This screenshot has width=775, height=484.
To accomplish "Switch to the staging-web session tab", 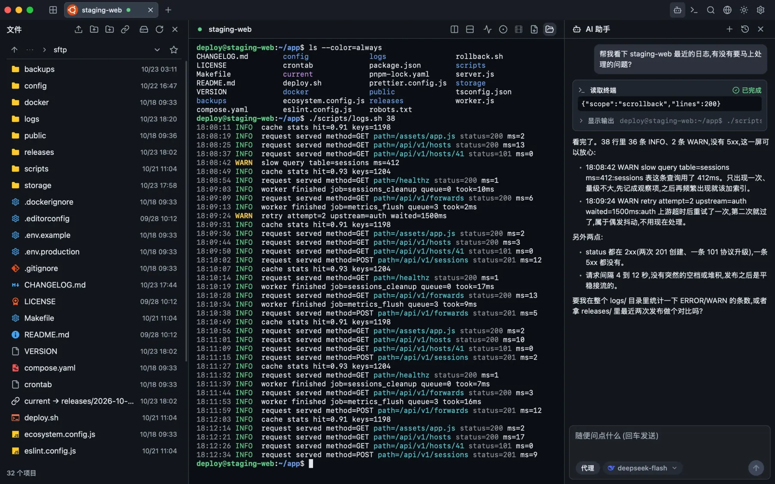I will [111, 10].
